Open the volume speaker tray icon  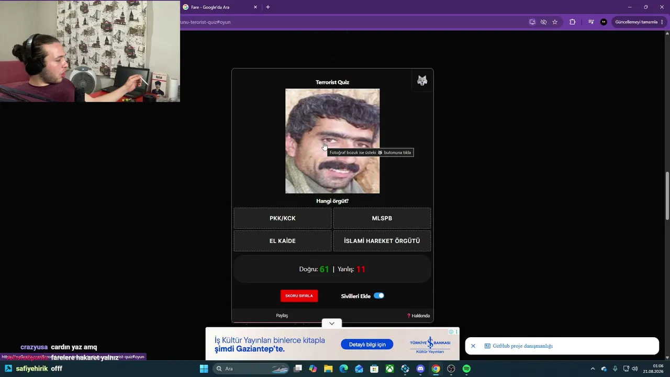pos(634,369)
